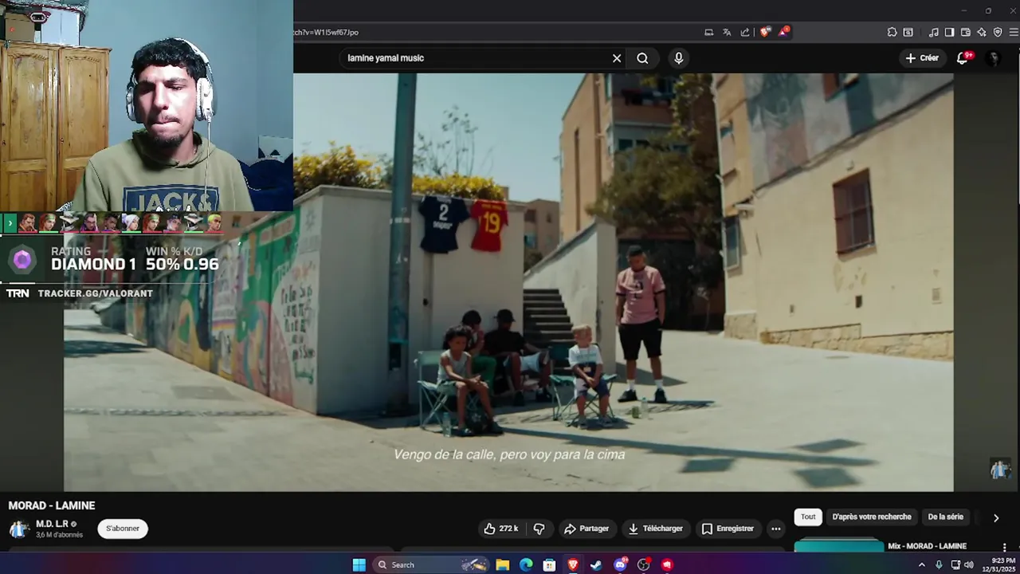Screen dimensions: 1020x574
Task: Select the Tout filter chip
Action: 808,517
